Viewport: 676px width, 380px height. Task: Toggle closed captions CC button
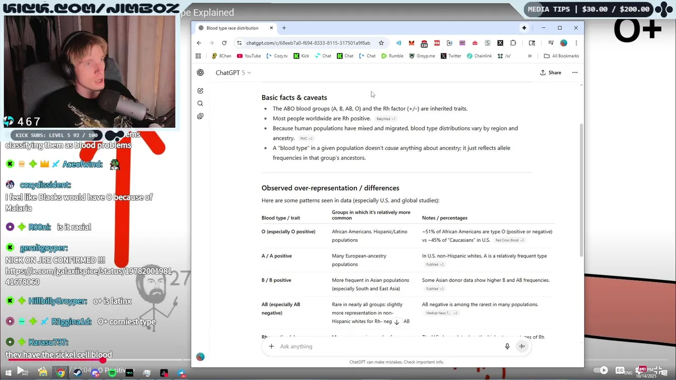pyautogui.click(x=620, y=370)
